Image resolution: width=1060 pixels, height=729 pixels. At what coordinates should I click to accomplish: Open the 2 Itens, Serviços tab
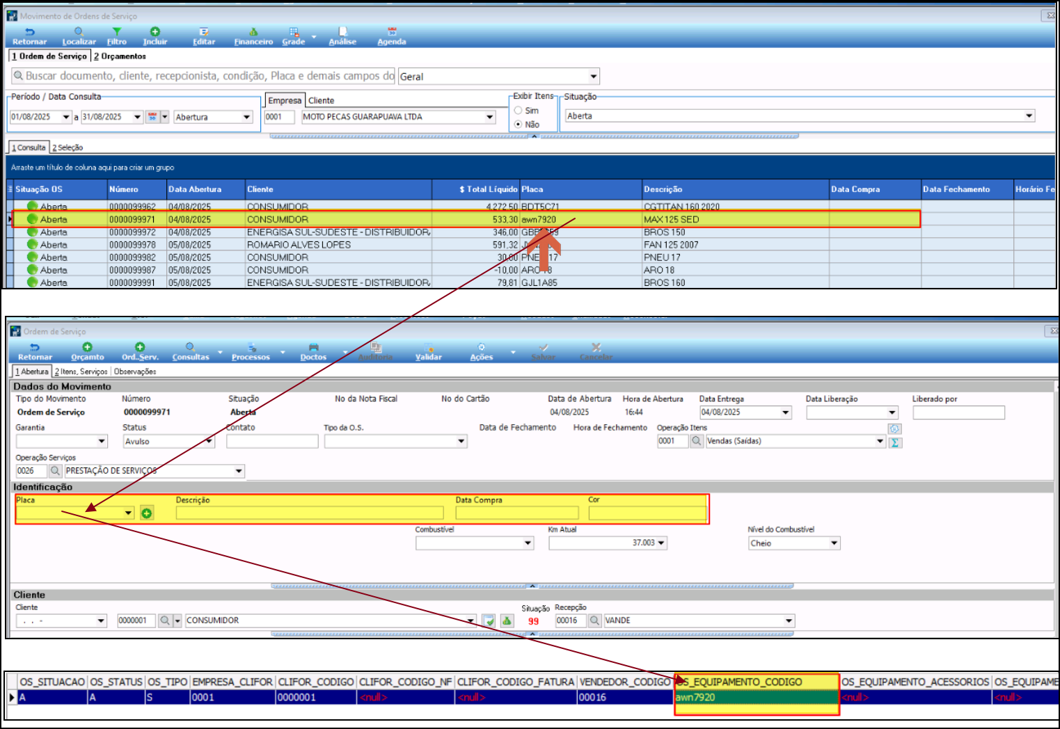pyautogui.click(x=81, y=371)
